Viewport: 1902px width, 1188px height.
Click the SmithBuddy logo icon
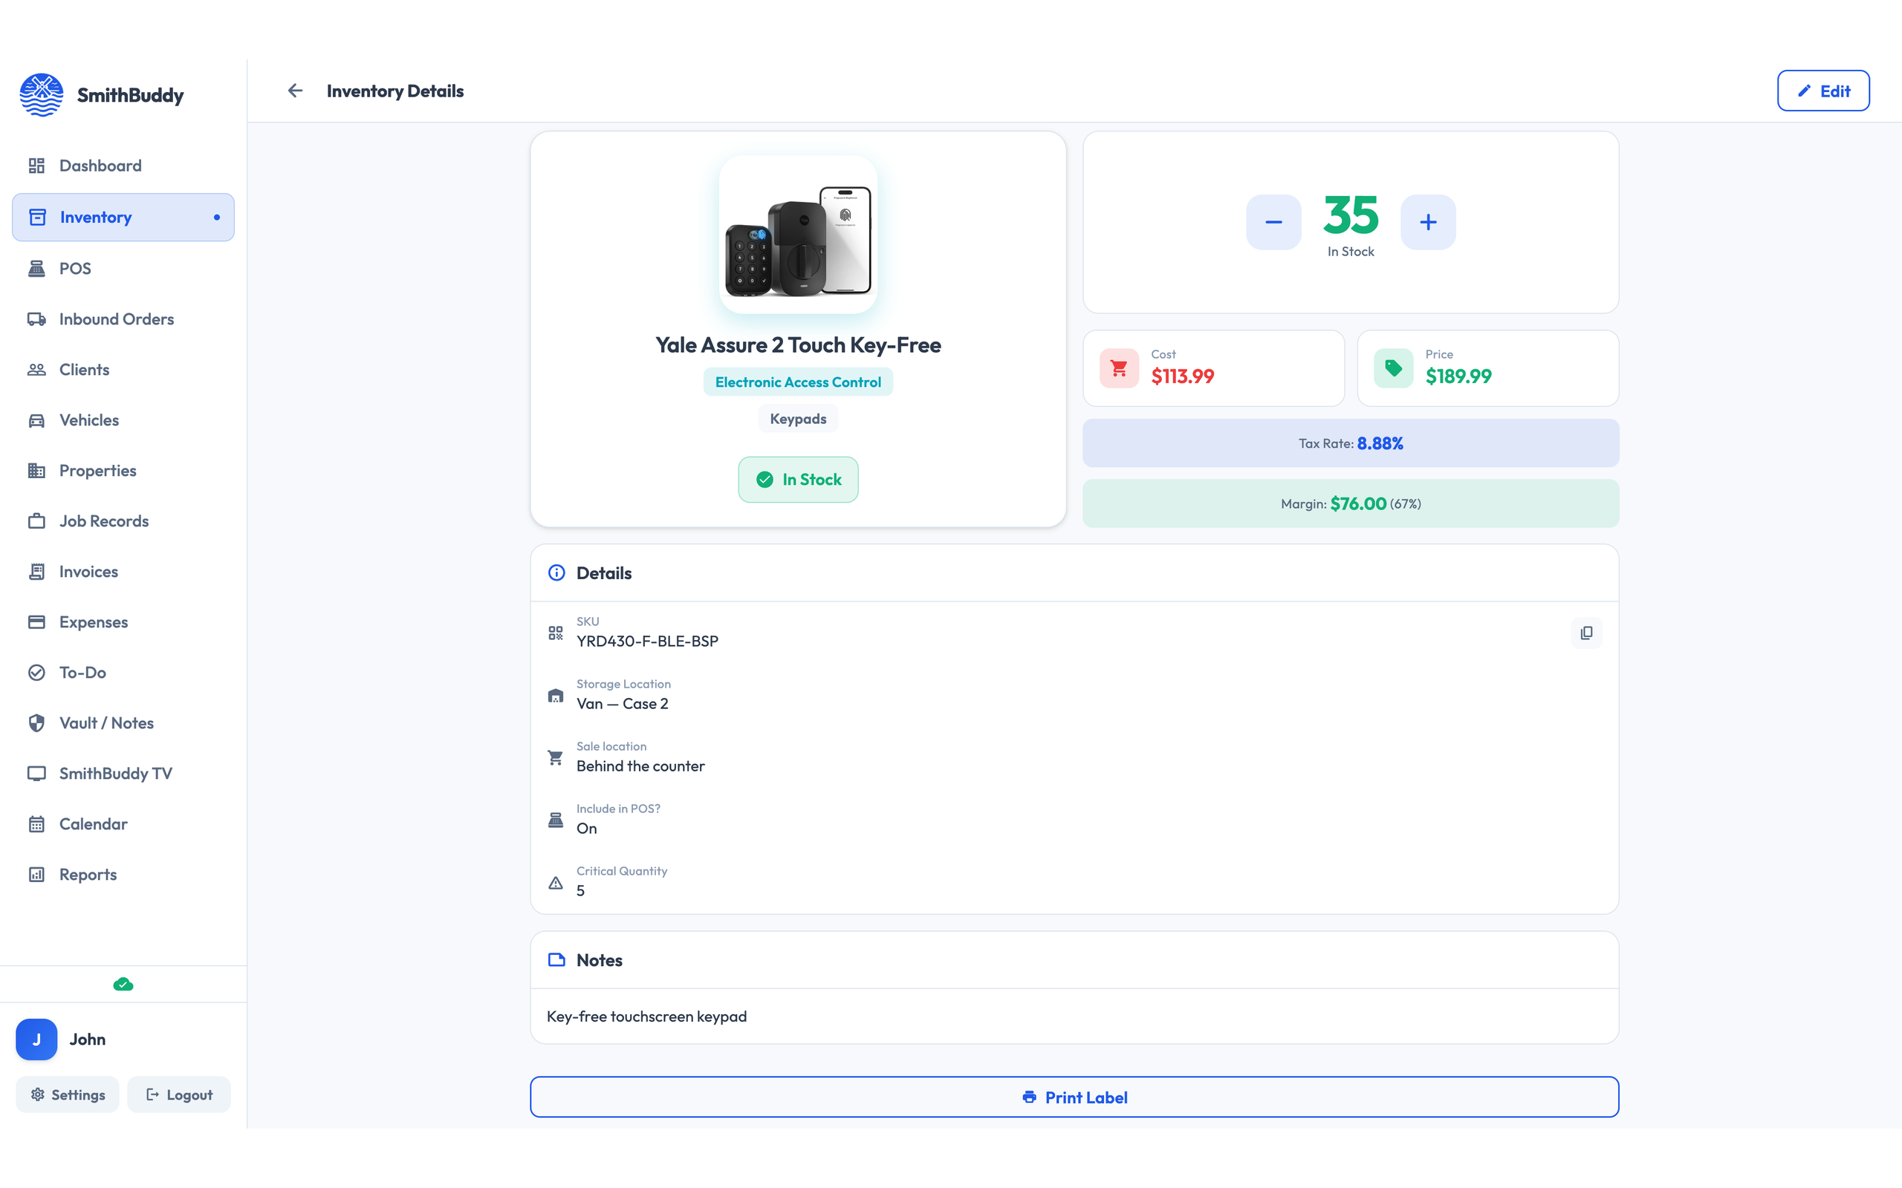42,95
